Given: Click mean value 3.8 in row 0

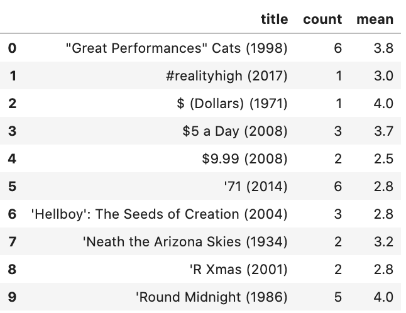Looking at the screenshot, I should (383, 48).
